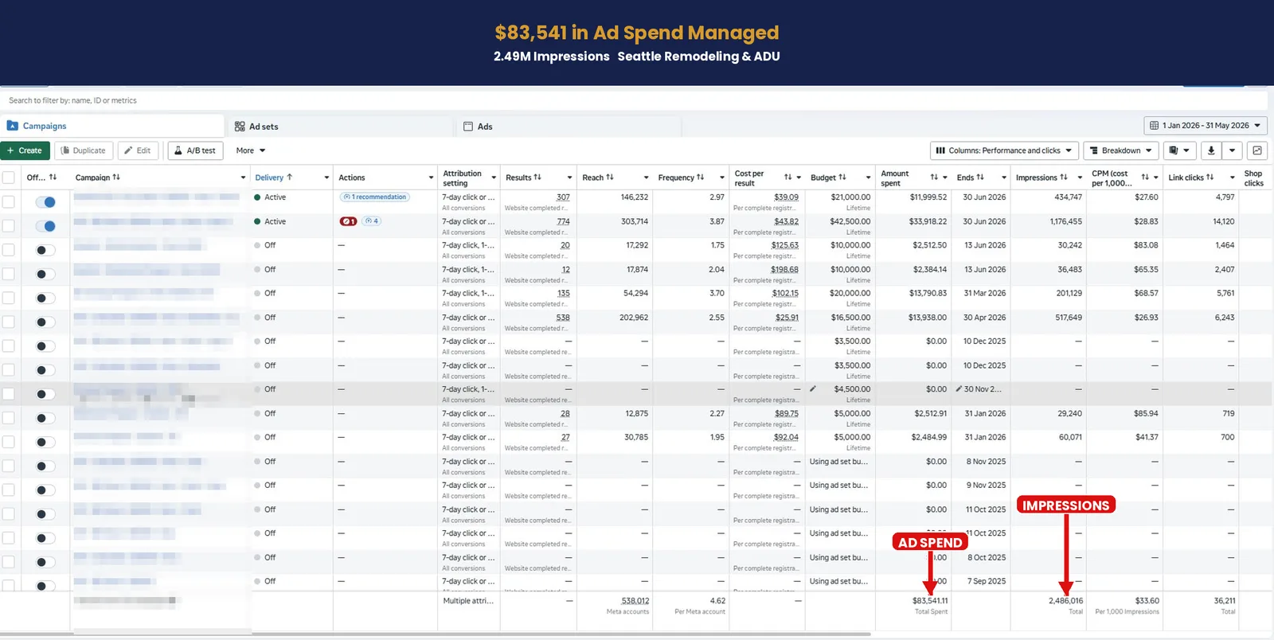Screen dimensions: 1274x640
Task: Click the A/B test button
Action: [x=195, y=150]
